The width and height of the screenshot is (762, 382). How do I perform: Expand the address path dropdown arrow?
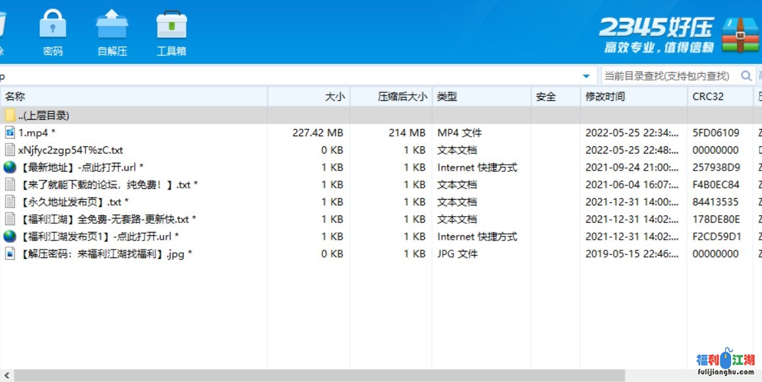(x=586, y=76)
